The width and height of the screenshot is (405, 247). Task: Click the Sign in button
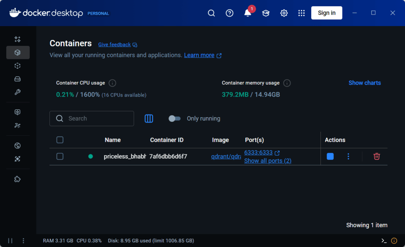tap(326, 13)
